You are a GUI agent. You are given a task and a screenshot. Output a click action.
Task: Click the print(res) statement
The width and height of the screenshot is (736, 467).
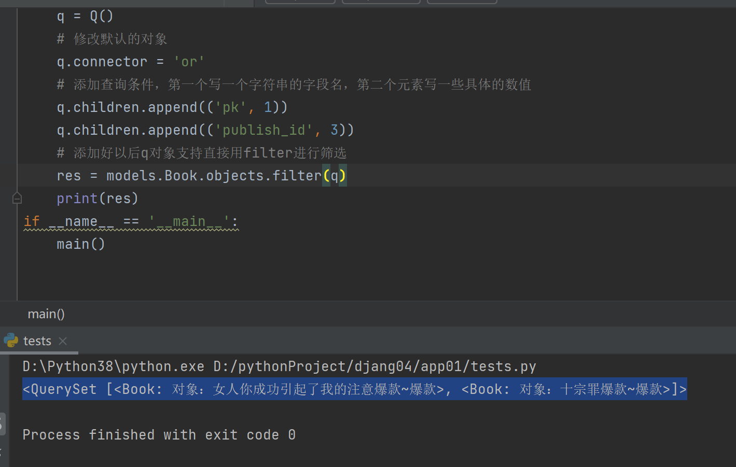pyautogui.click(x=98, y=199)
